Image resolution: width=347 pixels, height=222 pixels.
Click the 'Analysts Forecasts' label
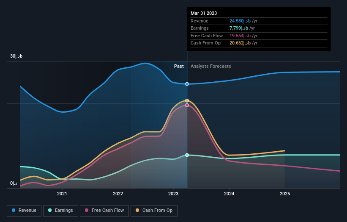coord(210,67)
